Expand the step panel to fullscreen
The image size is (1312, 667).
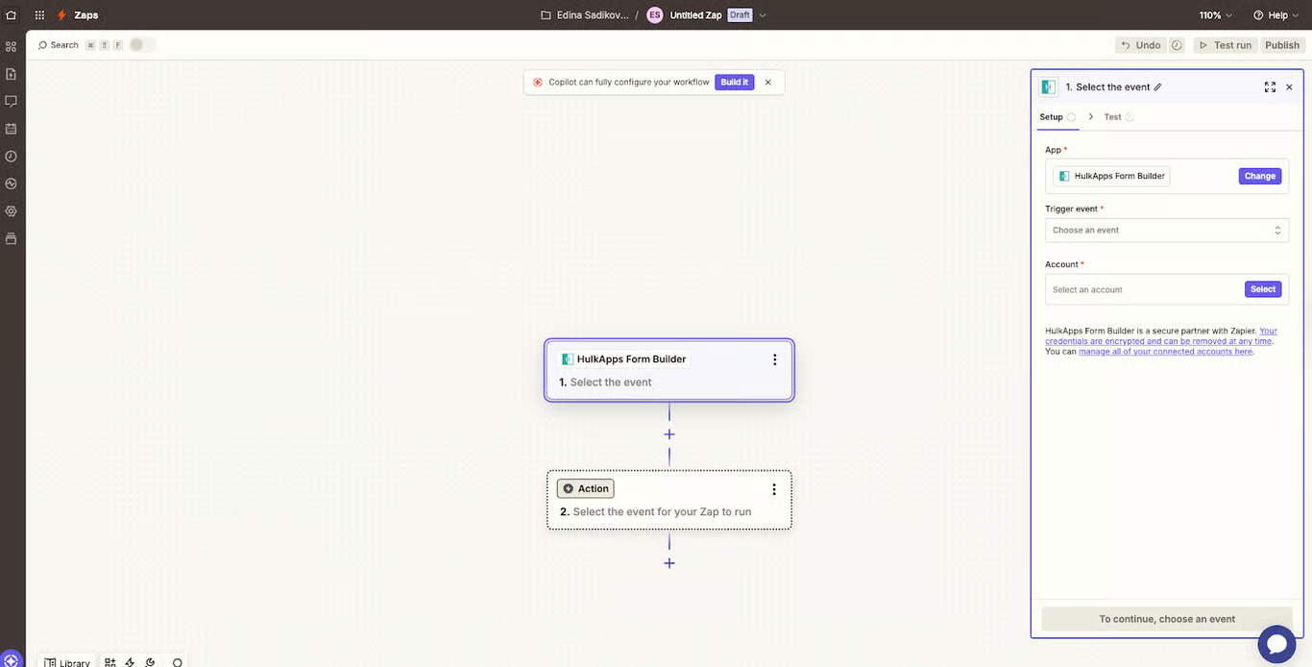tap(1270, 86)
